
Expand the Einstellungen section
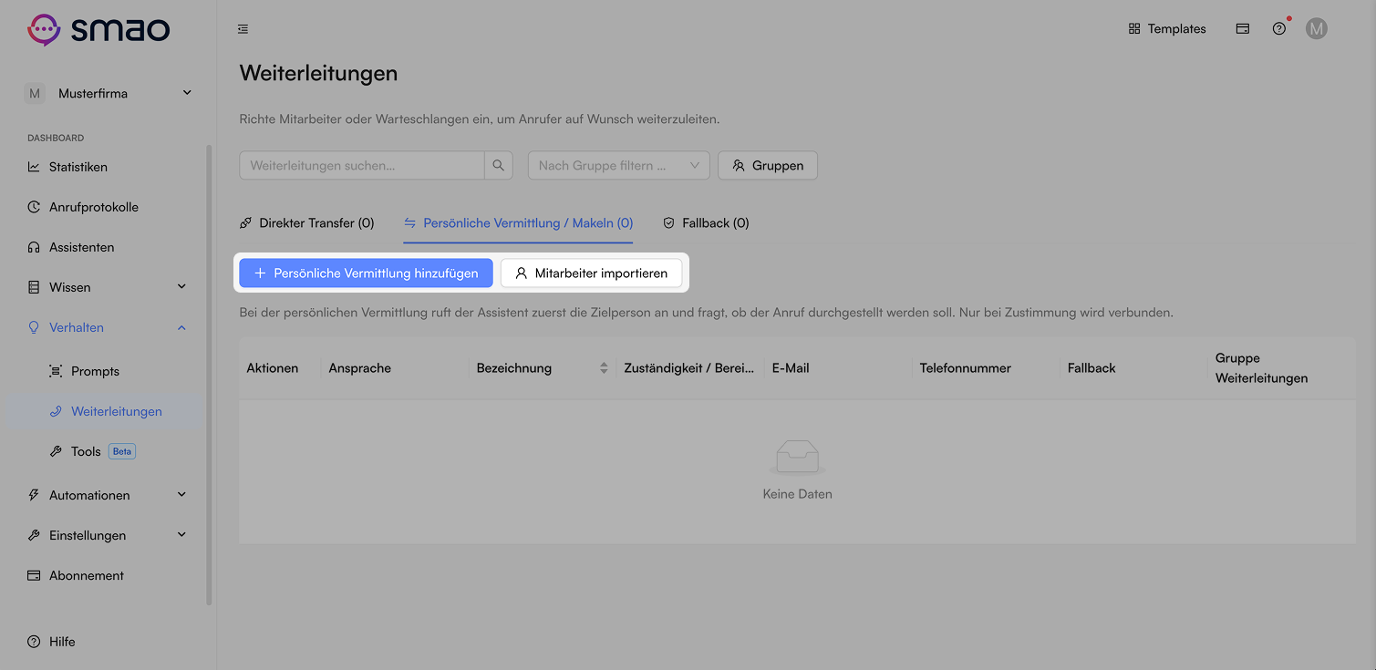pos(109,535)
